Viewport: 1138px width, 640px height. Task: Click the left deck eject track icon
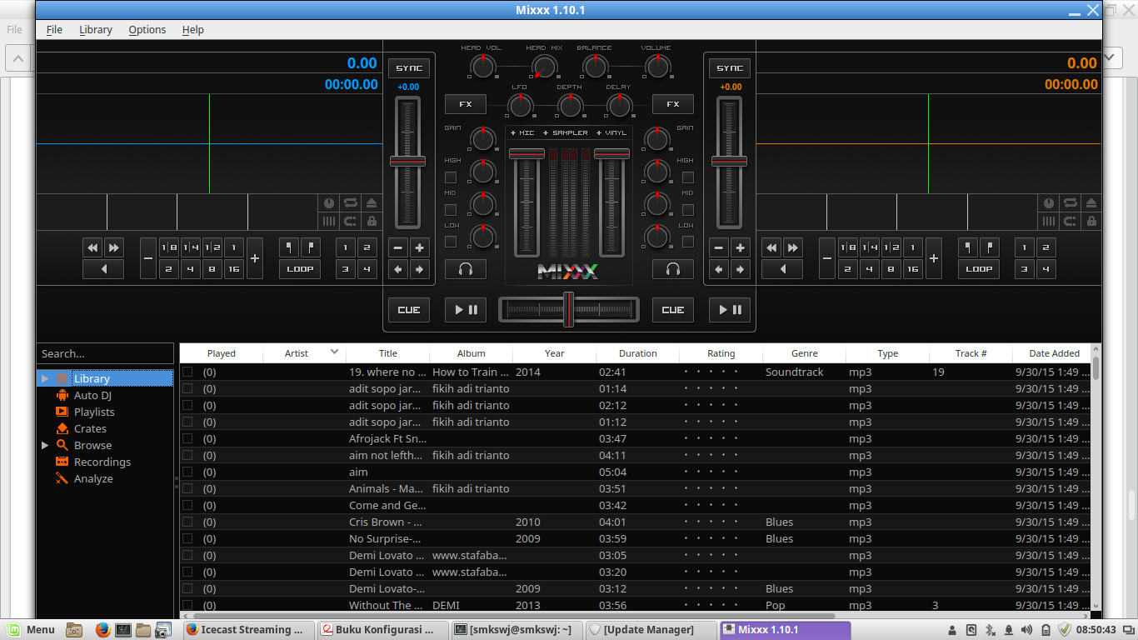click(x=371, y=202)
